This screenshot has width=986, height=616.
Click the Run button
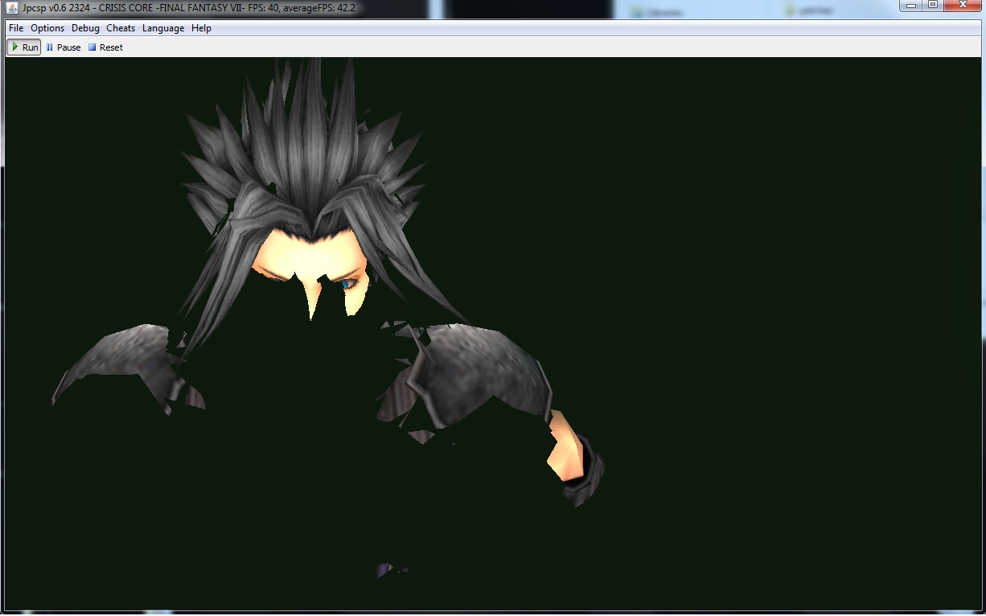(23, 47)
